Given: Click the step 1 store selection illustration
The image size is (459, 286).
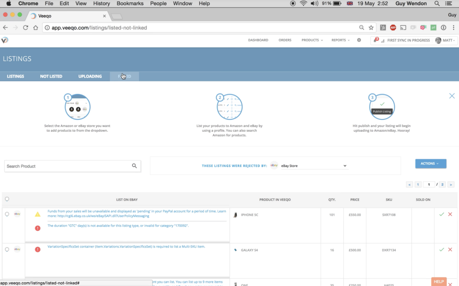Looking at the screenshot, I should coord(77,107).
